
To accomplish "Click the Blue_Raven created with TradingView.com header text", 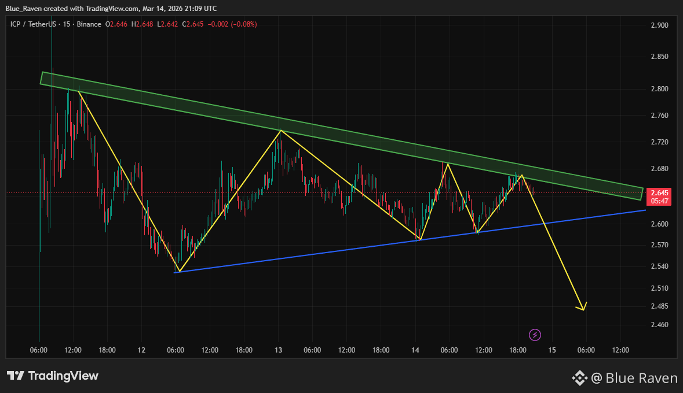I will 111,8.
